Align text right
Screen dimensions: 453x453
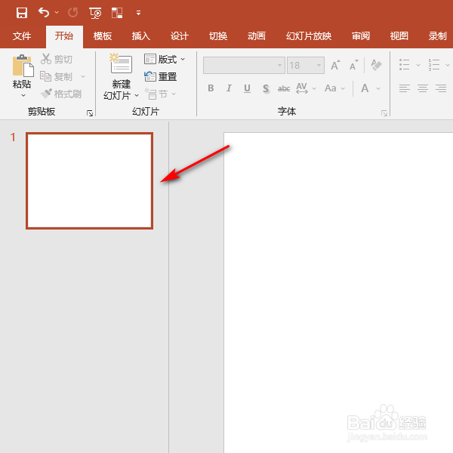(441, 88)
